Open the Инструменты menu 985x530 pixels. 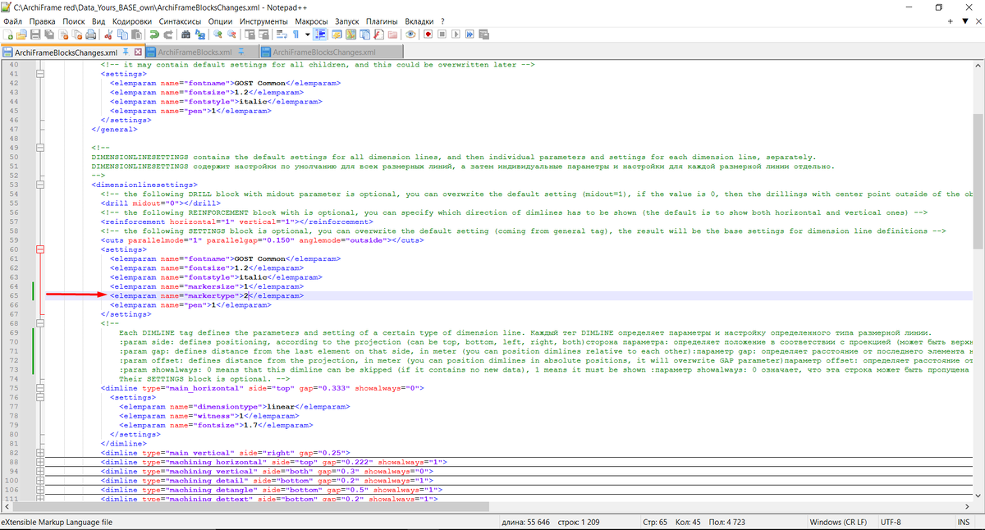[262, 21]
